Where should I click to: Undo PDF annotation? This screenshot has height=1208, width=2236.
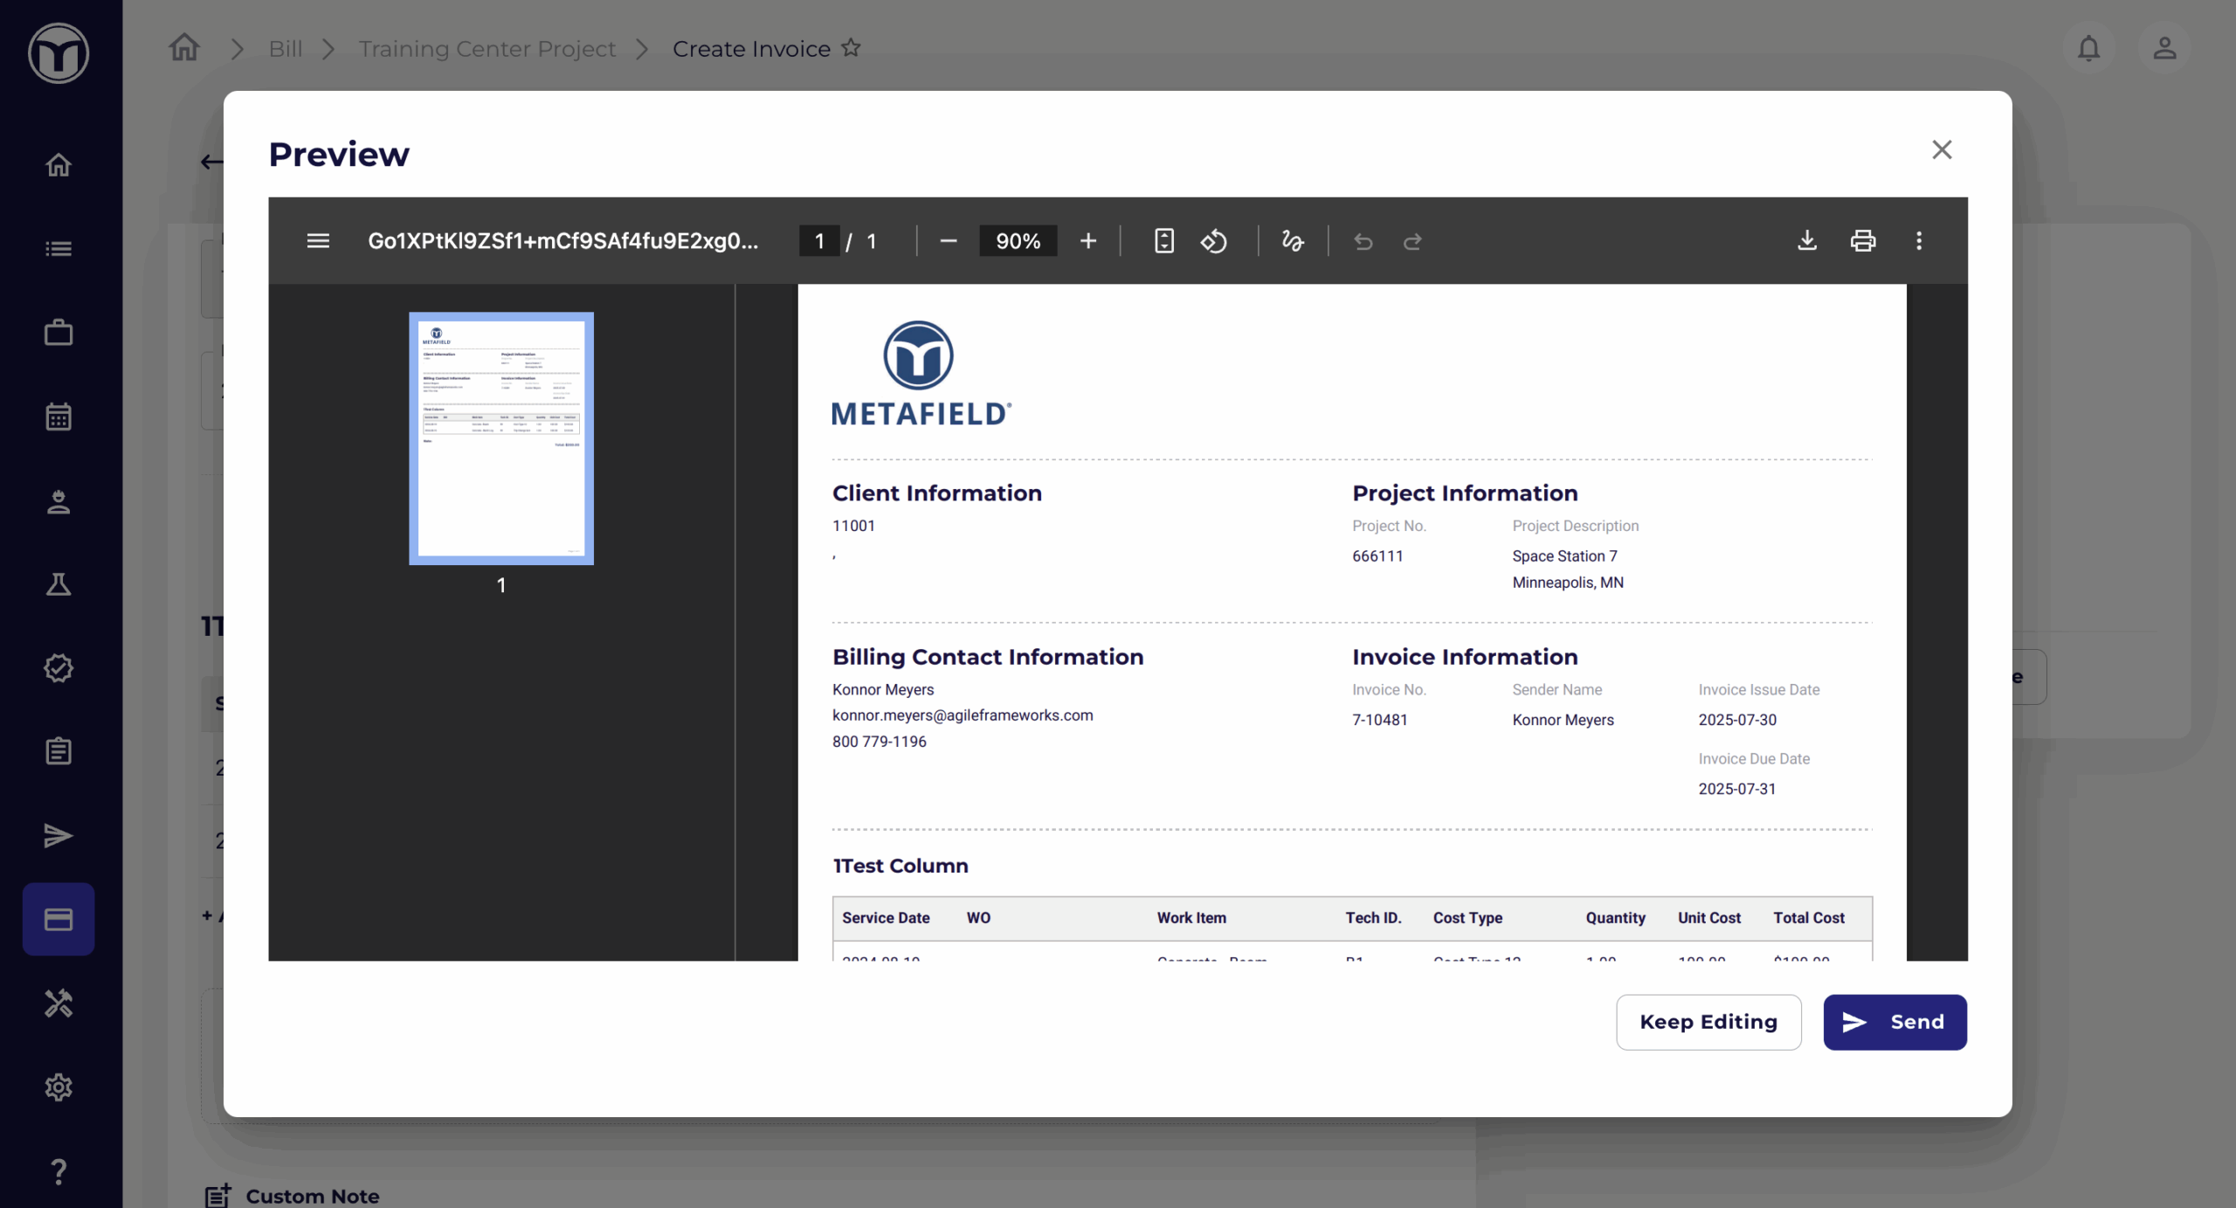[1363, 241]
